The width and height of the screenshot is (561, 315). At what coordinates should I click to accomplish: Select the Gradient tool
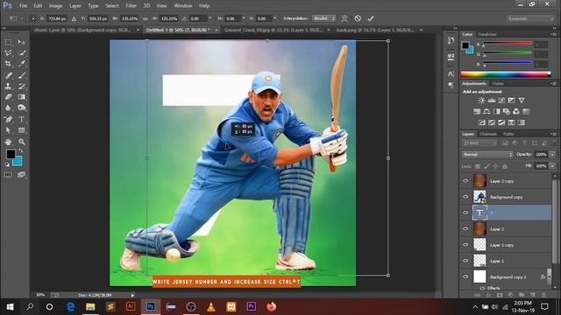(x=21, y=97)
